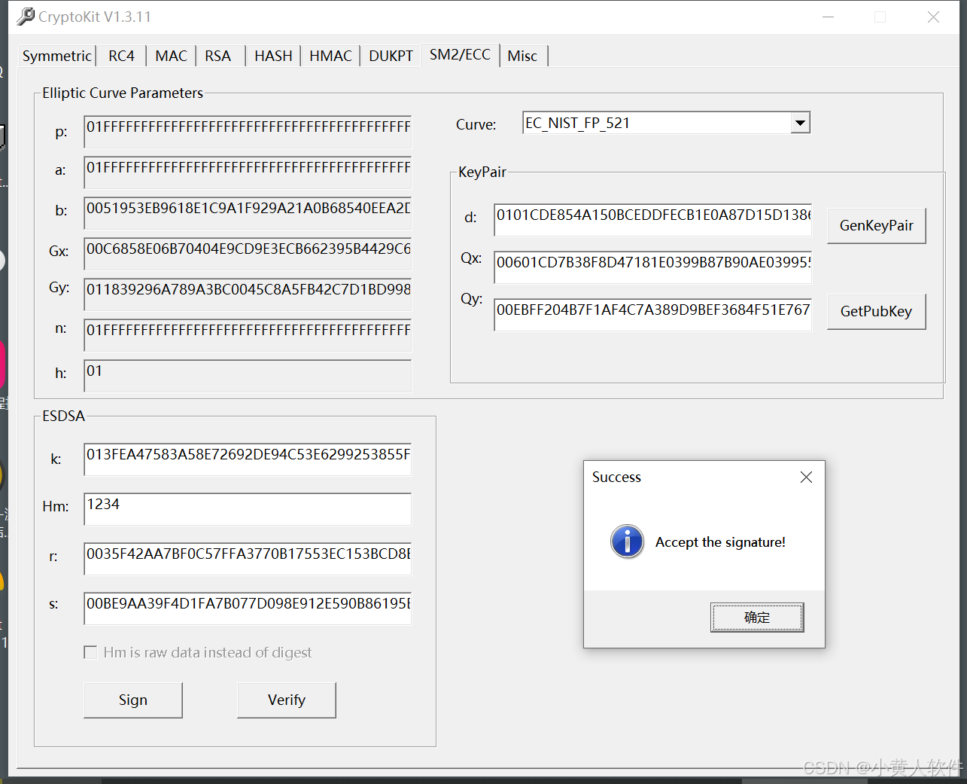Switch to the DUKPT tab

(390, 55)
